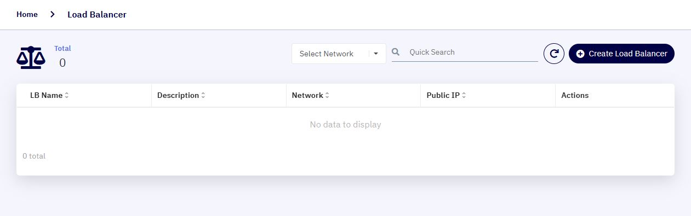Sort table by Description header
This screenshot has height=216, width=691.
click(178, 95)
